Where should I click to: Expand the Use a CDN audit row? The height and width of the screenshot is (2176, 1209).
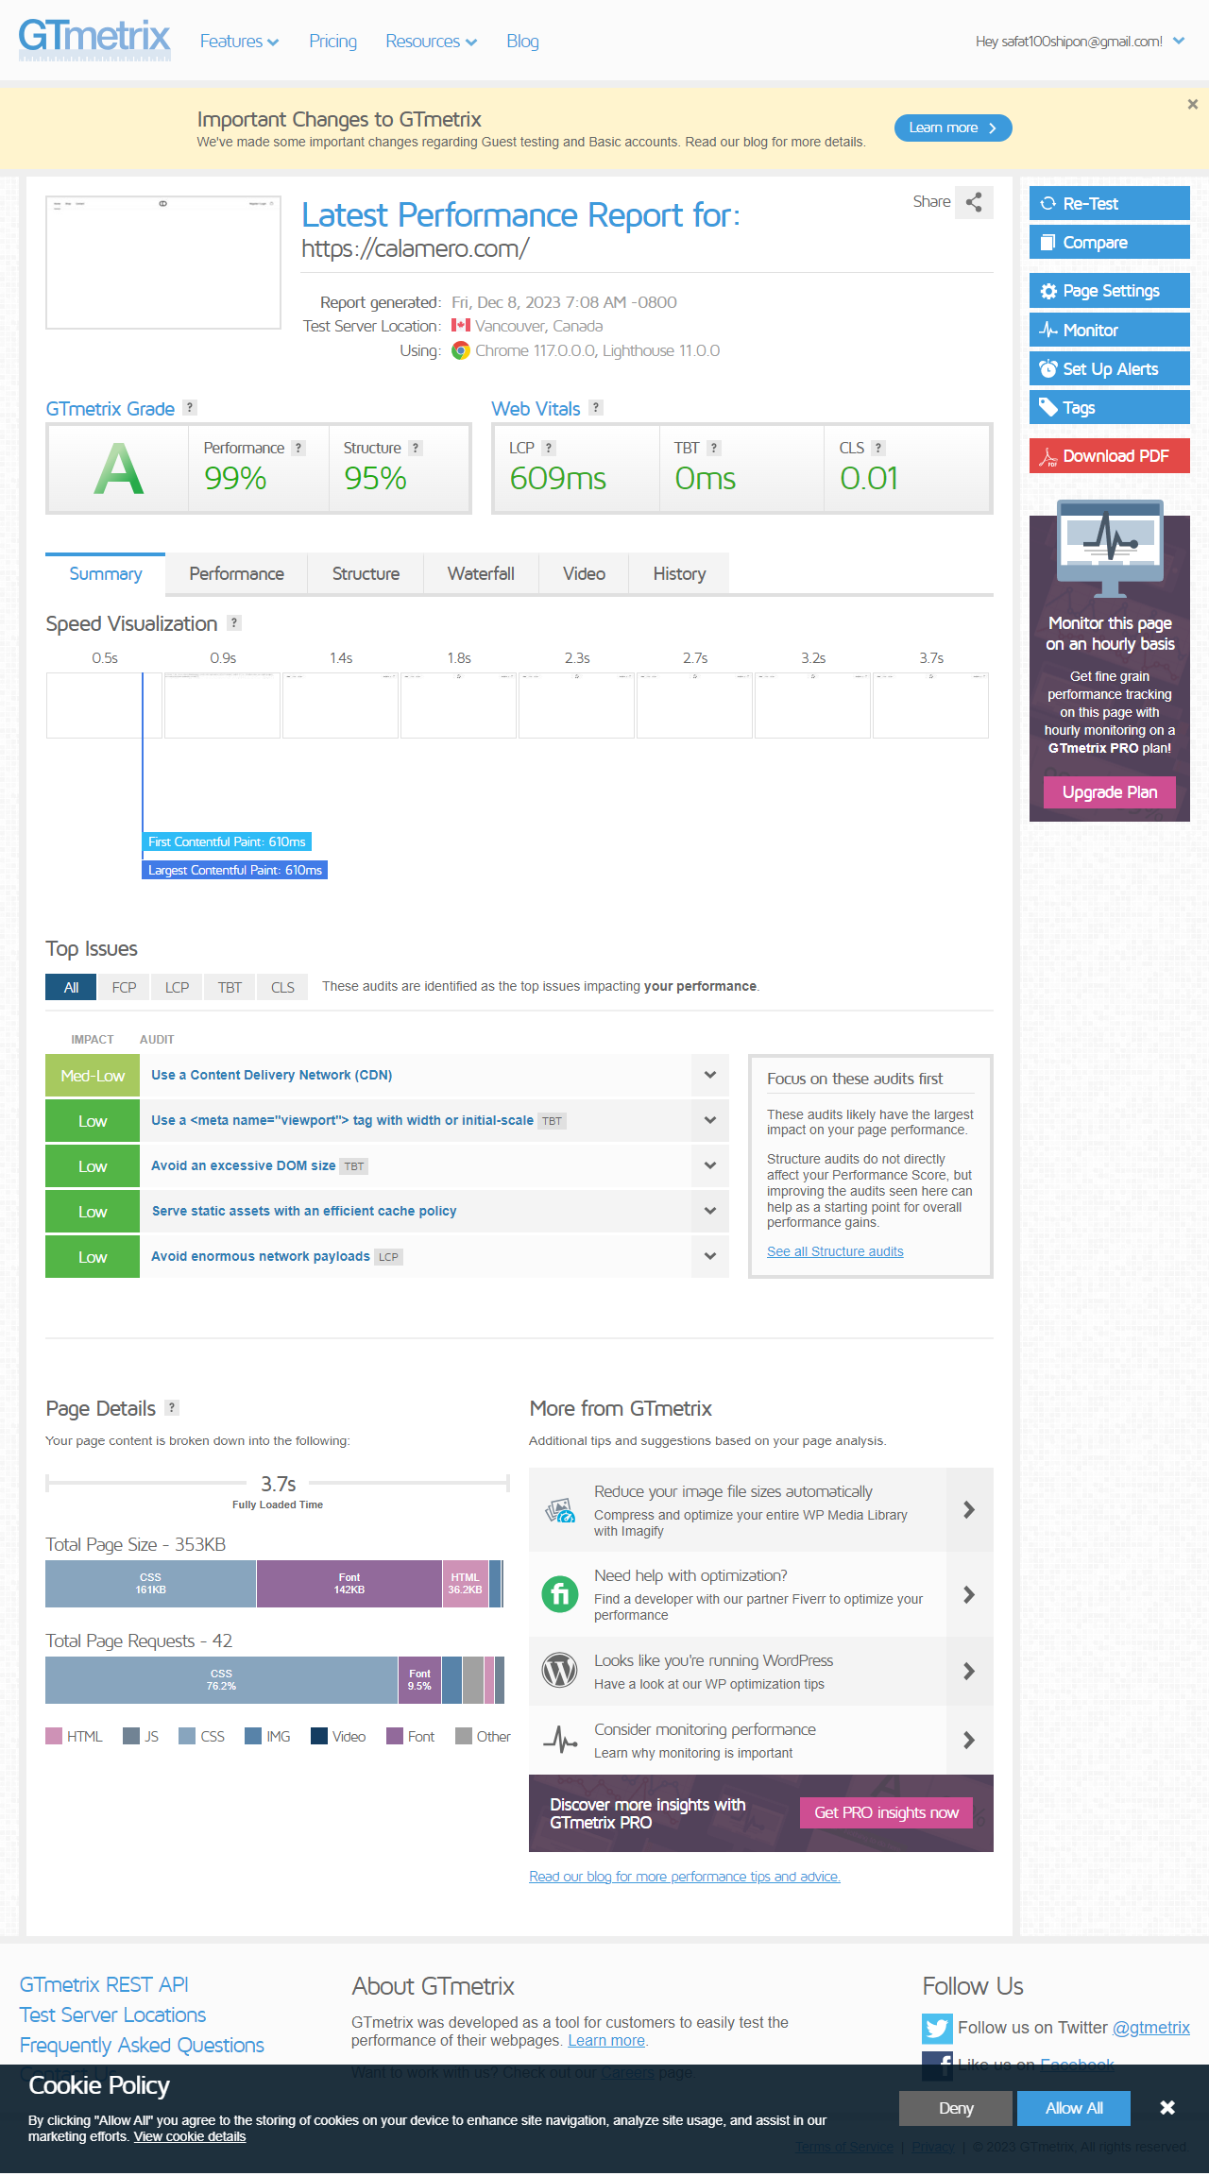point(709,1076)
